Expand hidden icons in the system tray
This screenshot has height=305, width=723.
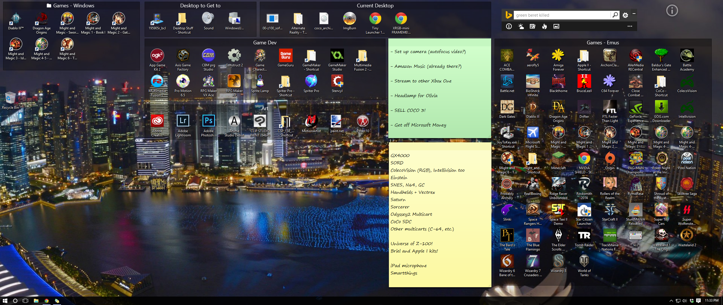[x=671, y=301]
